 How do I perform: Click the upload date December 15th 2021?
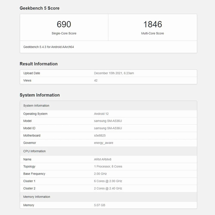click(x=114, y=73)
